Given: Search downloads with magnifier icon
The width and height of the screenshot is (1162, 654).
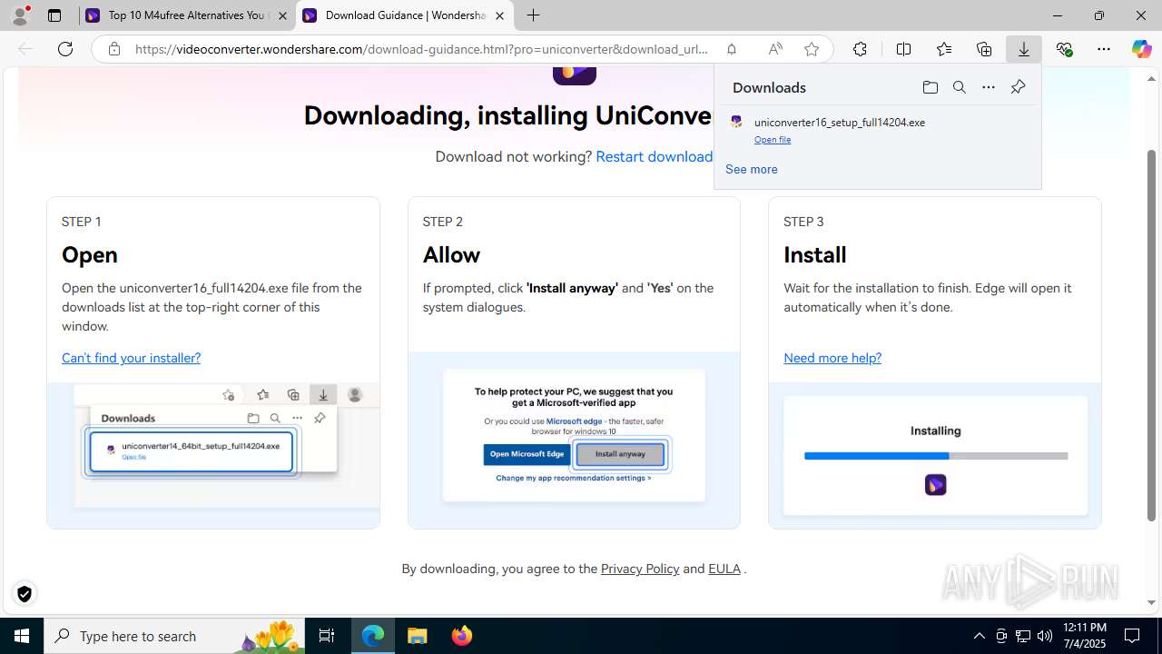Looking at the screenshot, I should tap(960, 87).
